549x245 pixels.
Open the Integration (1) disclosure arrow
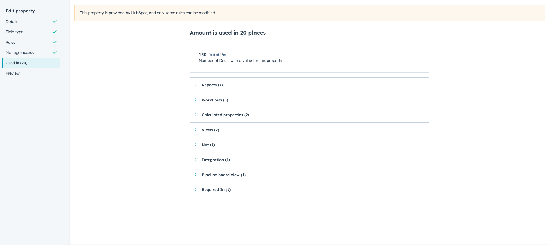pyautogui.click(x=196, y=160)
